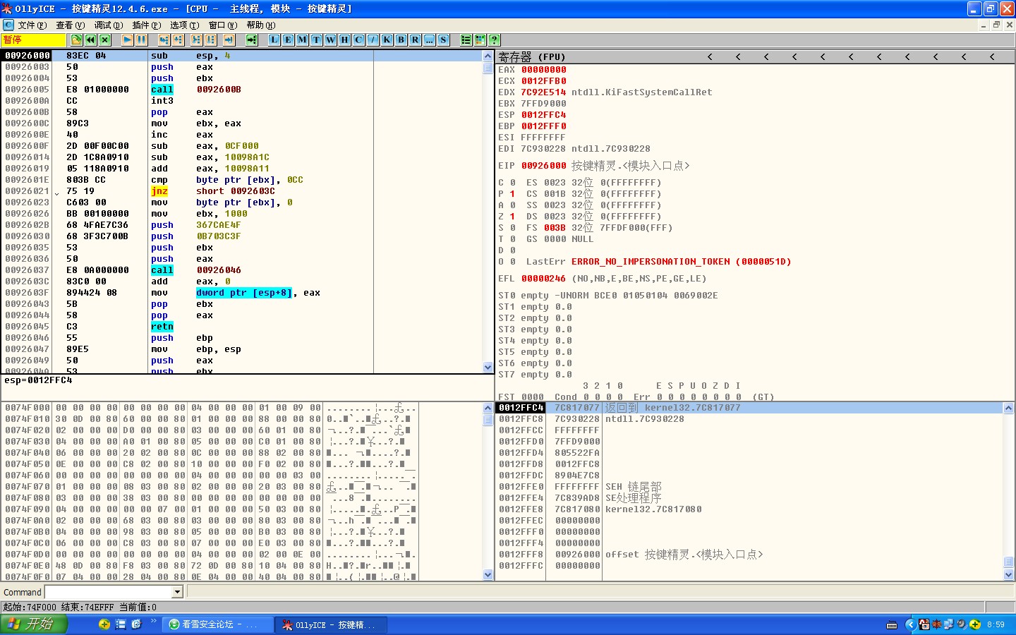The image size is (1016, 635).
Task: Show Executable modules window (E)
Action: pos(288,40)
